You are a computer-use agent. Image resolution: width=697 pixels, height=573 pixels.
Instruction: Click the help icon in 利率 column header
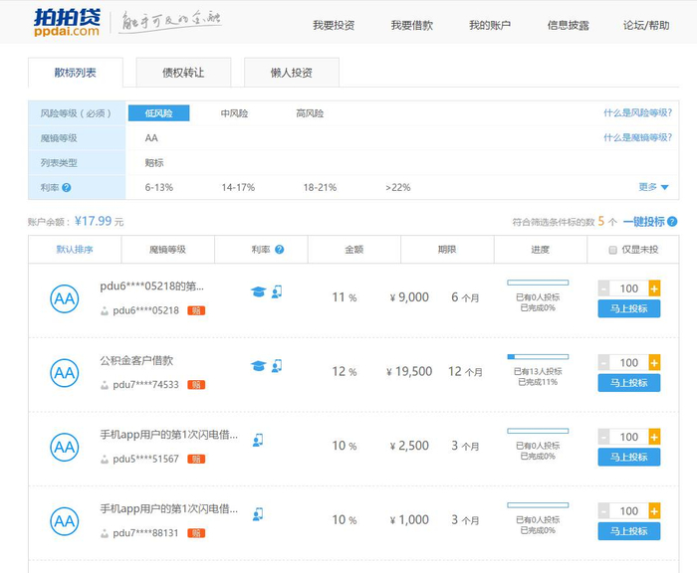point(279,249)
